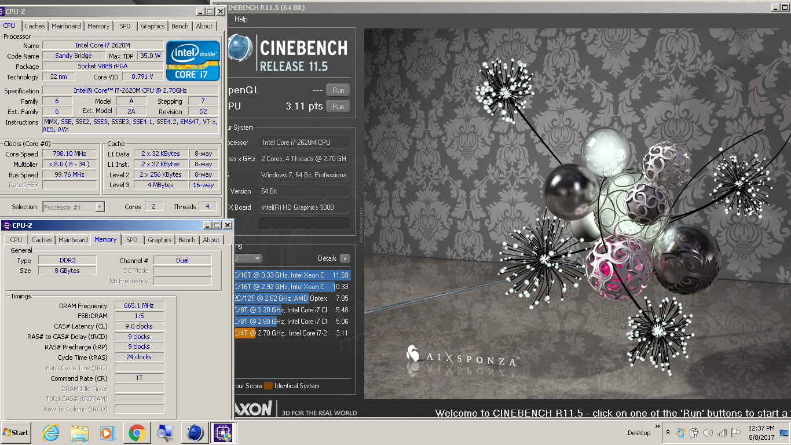
Task: Open the Mainboard tab in the lower CPU-Z window
Action: point(74,240)
